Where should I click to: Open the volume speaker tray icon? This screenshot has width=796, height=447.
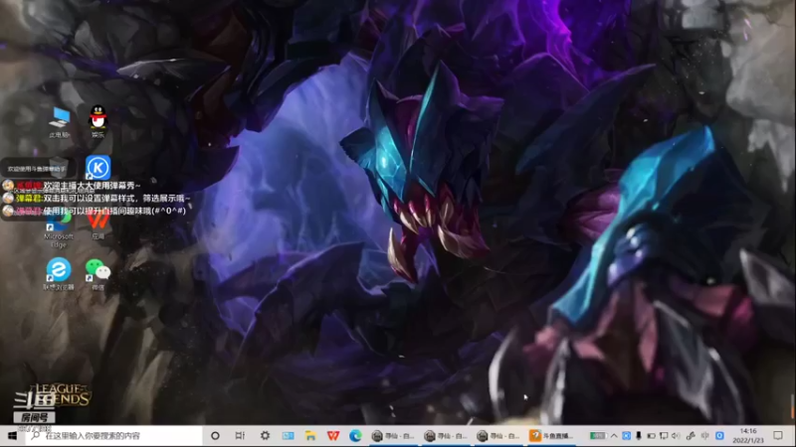pos(676,435)
